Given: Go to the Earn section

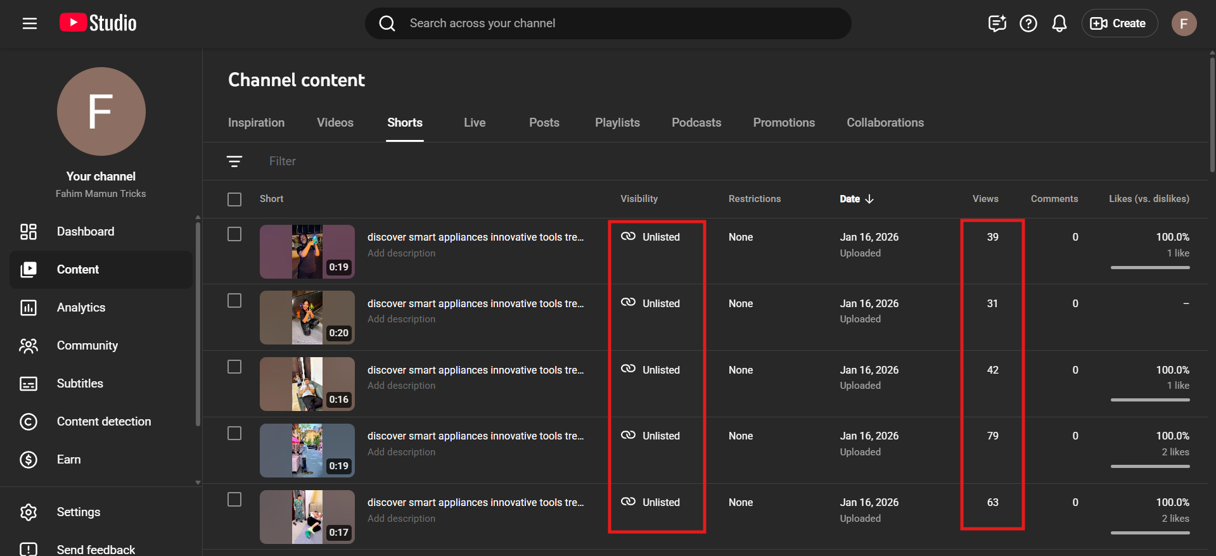Looking at the screenshot, I should click(68, 460).
